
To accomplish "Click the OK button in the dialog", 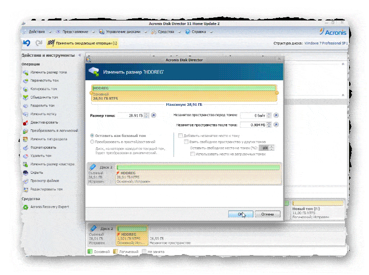I will point(241,214).
